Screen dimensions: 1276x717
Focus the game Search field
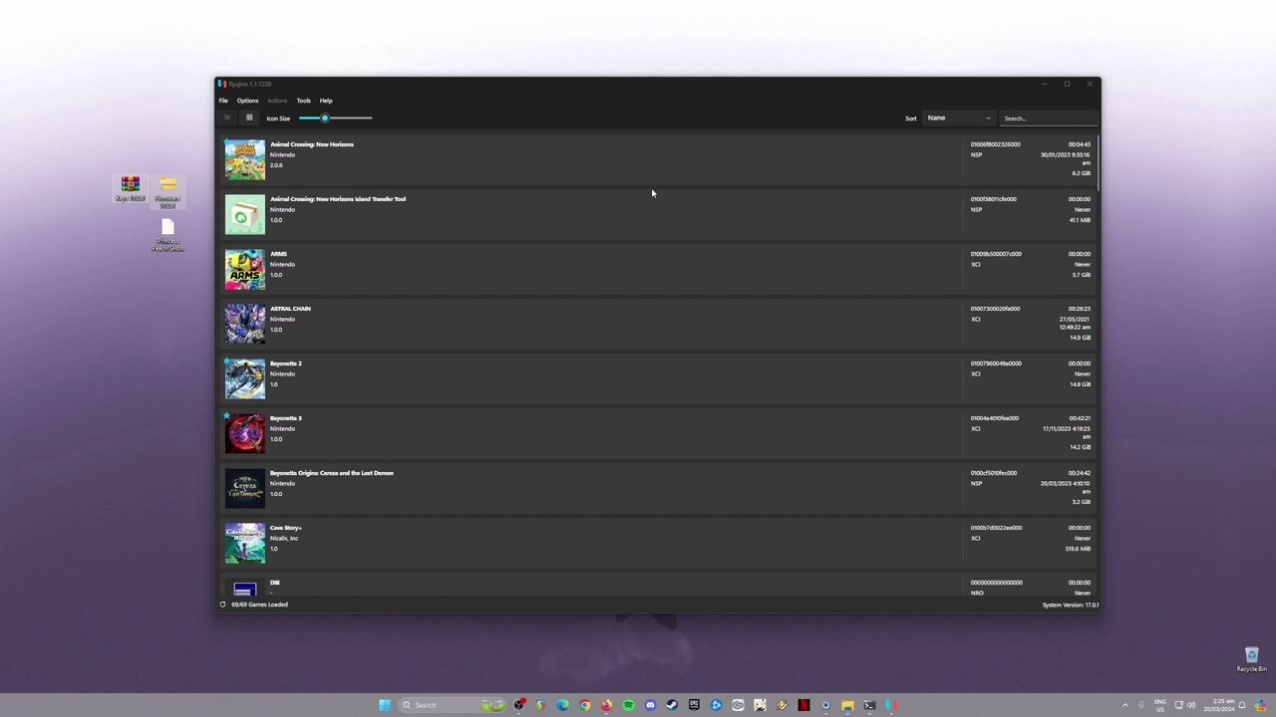[1049, 118]
